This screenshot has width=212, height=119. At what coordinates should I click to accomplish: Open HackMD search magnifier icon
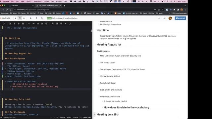click(x=42, y=19)
